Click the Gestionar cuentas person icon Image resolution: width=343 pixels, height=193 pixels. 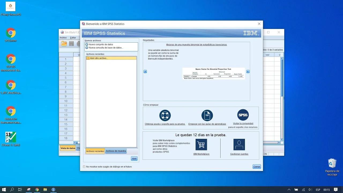pos(239,144)
